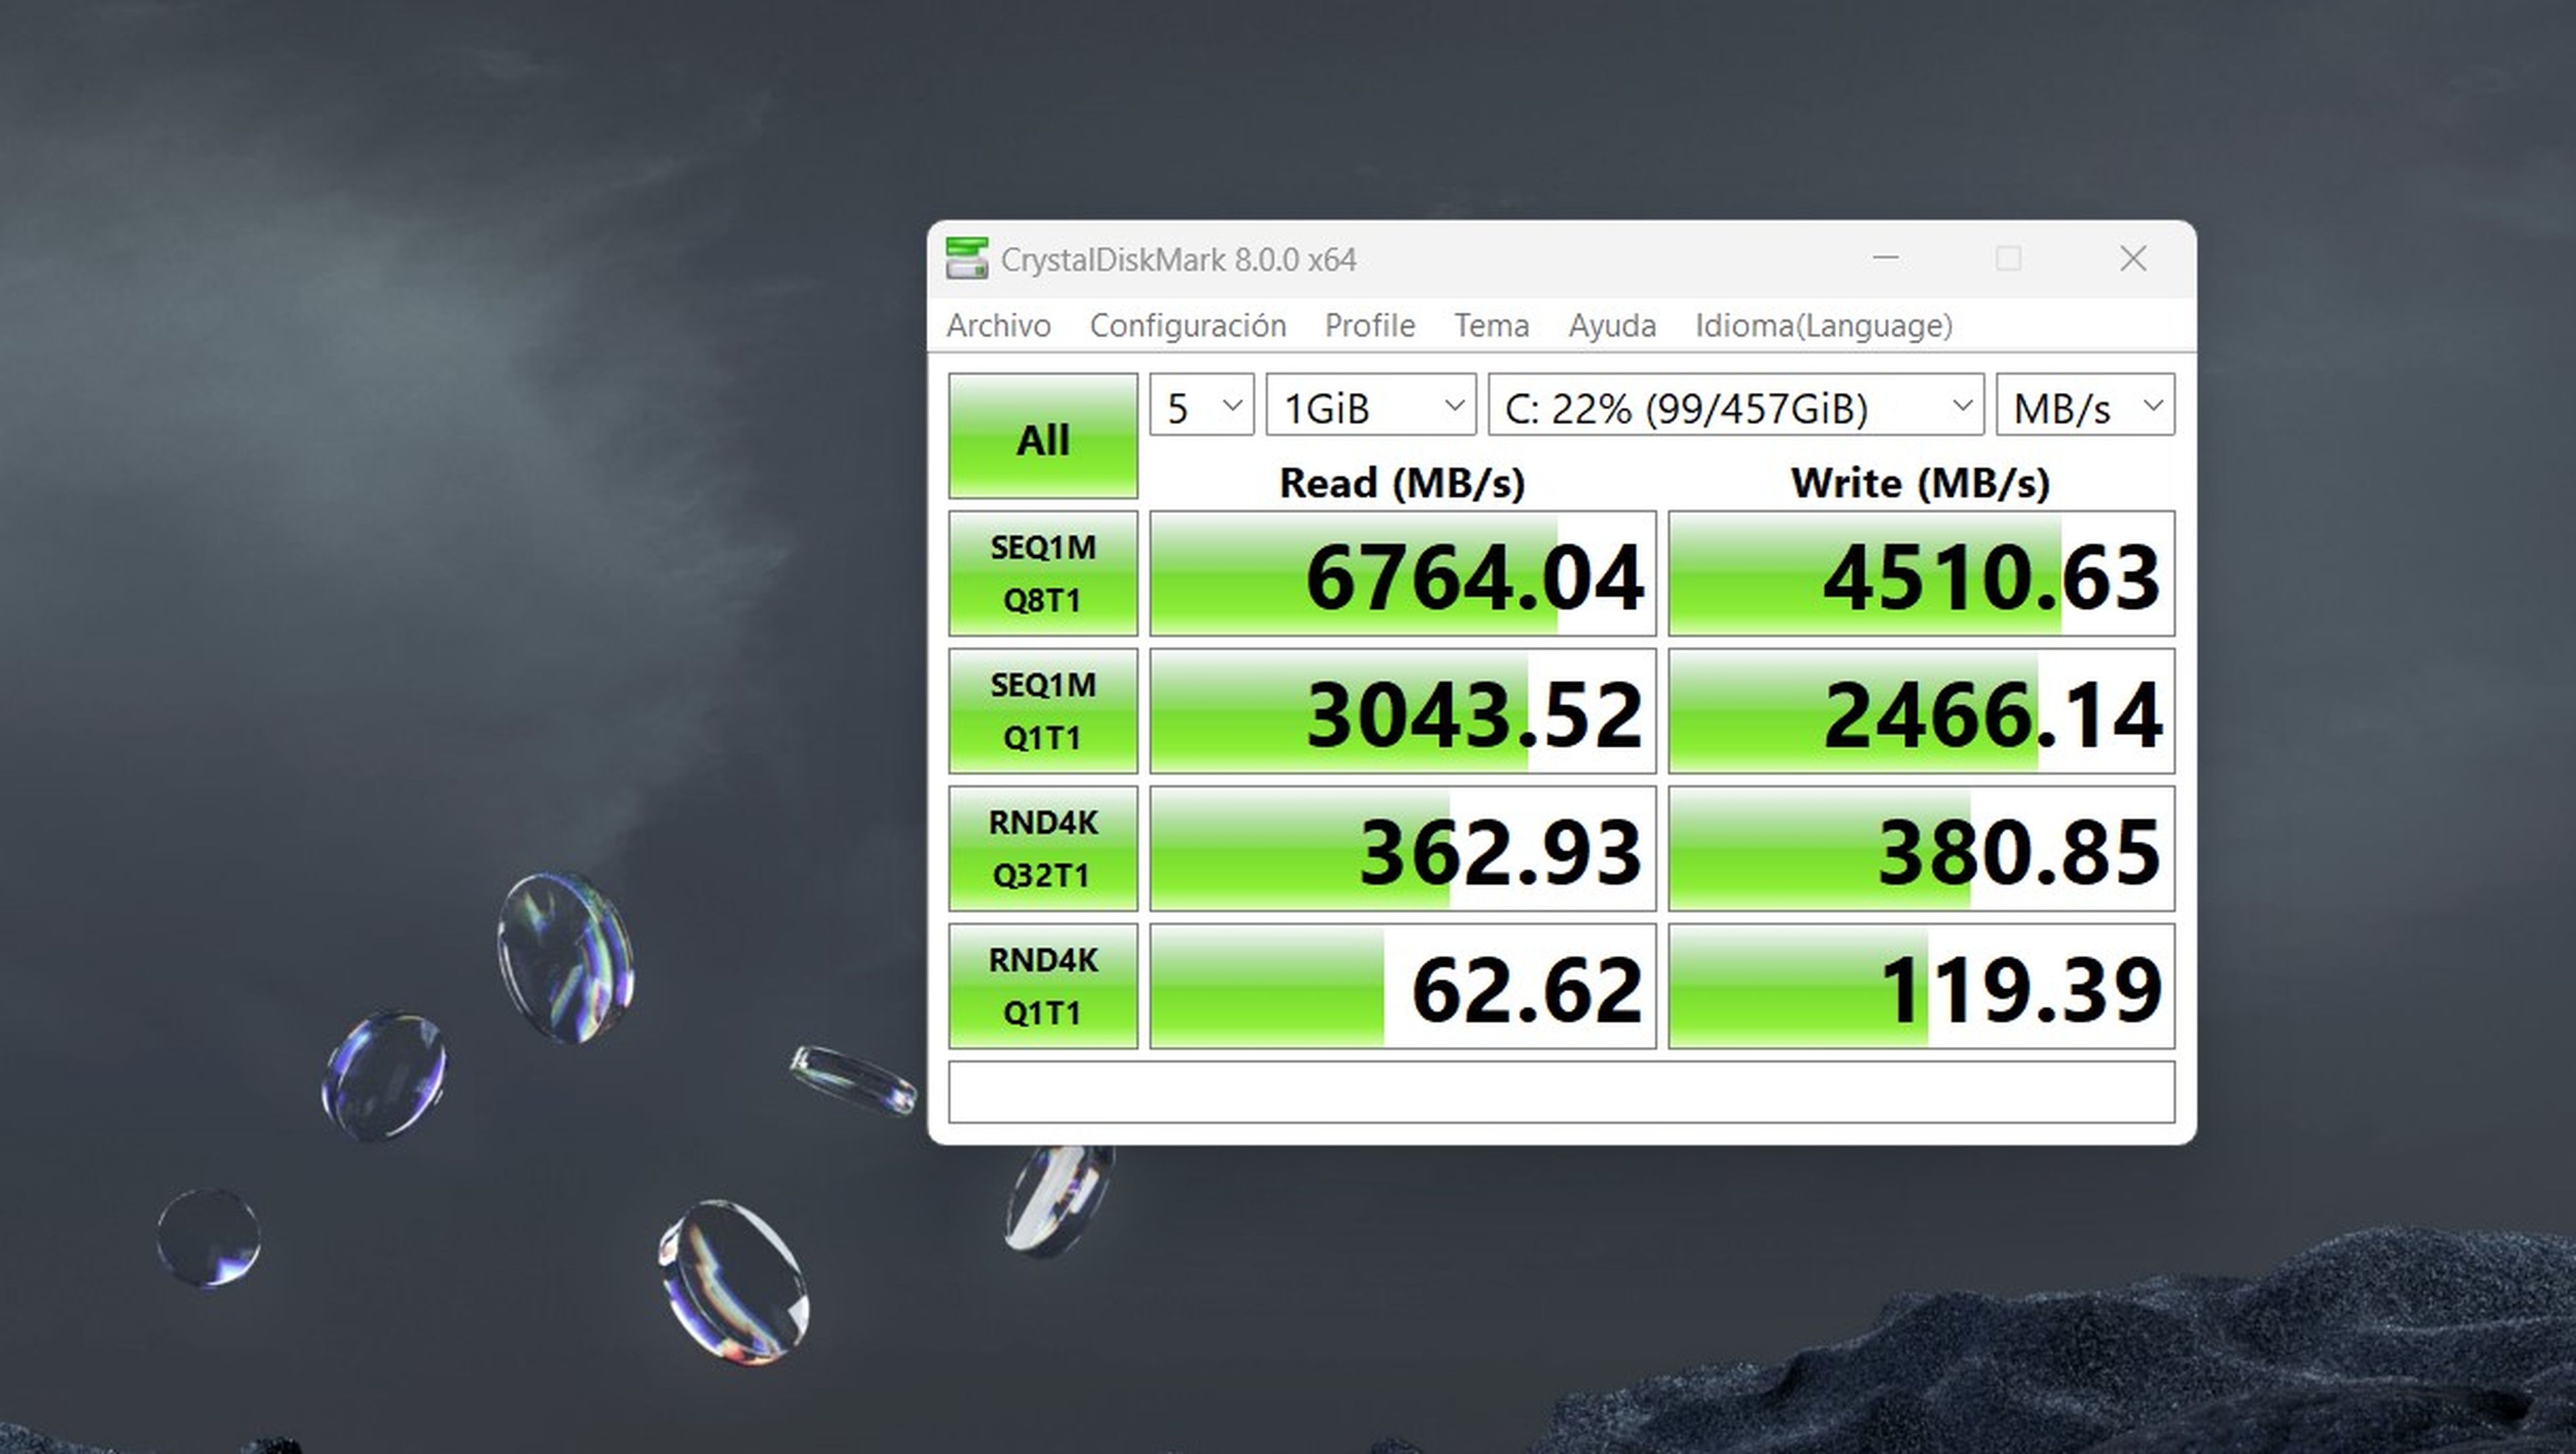Click the 119.39 write result
The height and width of the screenshot is (1454, 2576).
(x=1921, y=986)
